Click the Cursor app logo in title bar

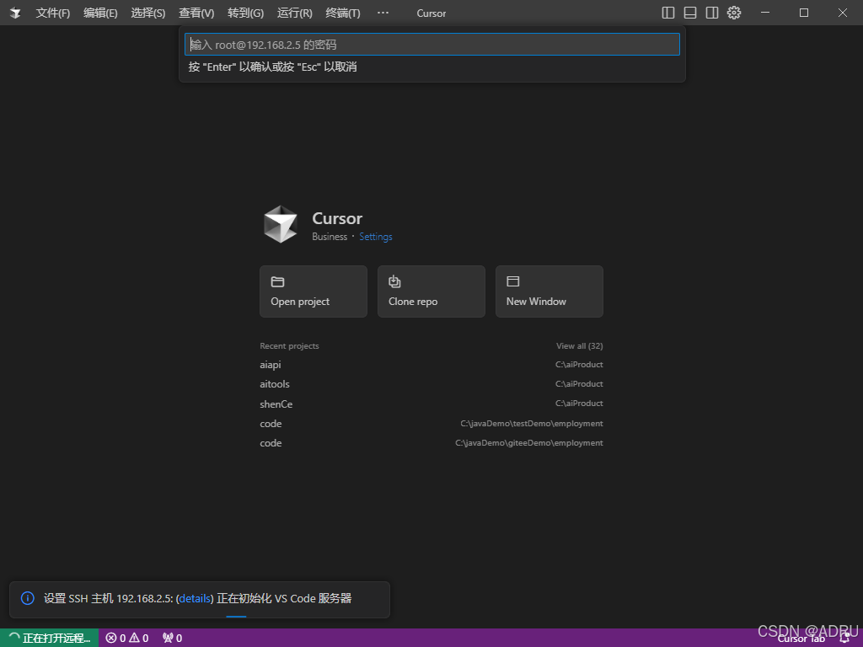pyautogui.click(x=15, y=13)
